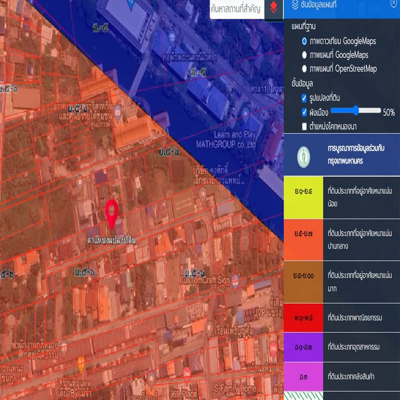
Task: Click the orange restaurant marker on map
Action: (x=81, y=364)
